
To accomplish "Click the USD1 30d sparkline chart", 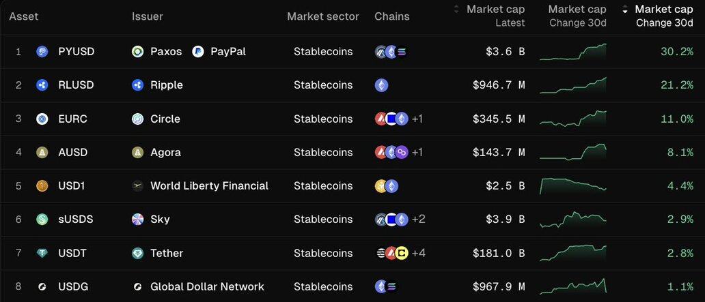I will 572,185.
